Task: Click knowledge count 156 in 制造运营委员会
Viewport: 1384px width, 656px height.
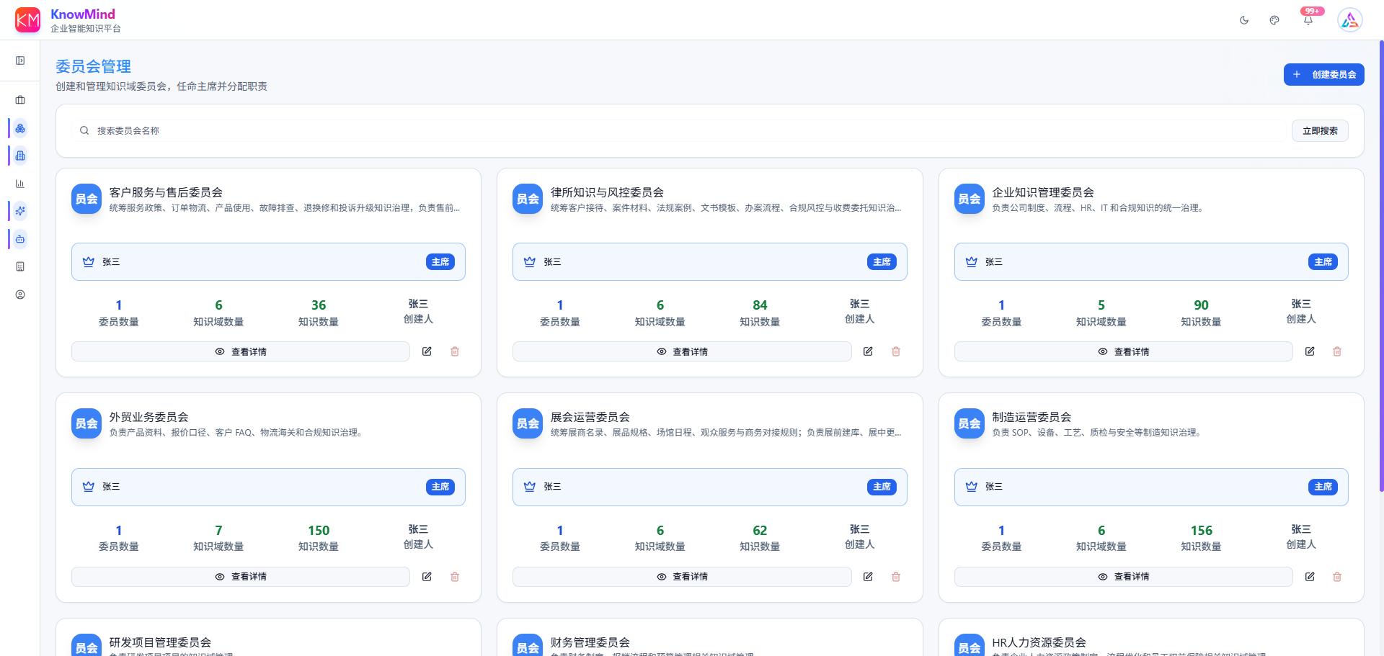Action: pyautogui.click(x=1201, y=531)
